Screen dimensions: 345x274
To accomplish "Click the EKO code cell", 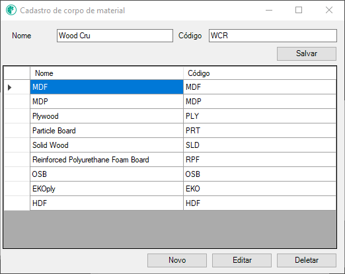I will pos(260,189).
